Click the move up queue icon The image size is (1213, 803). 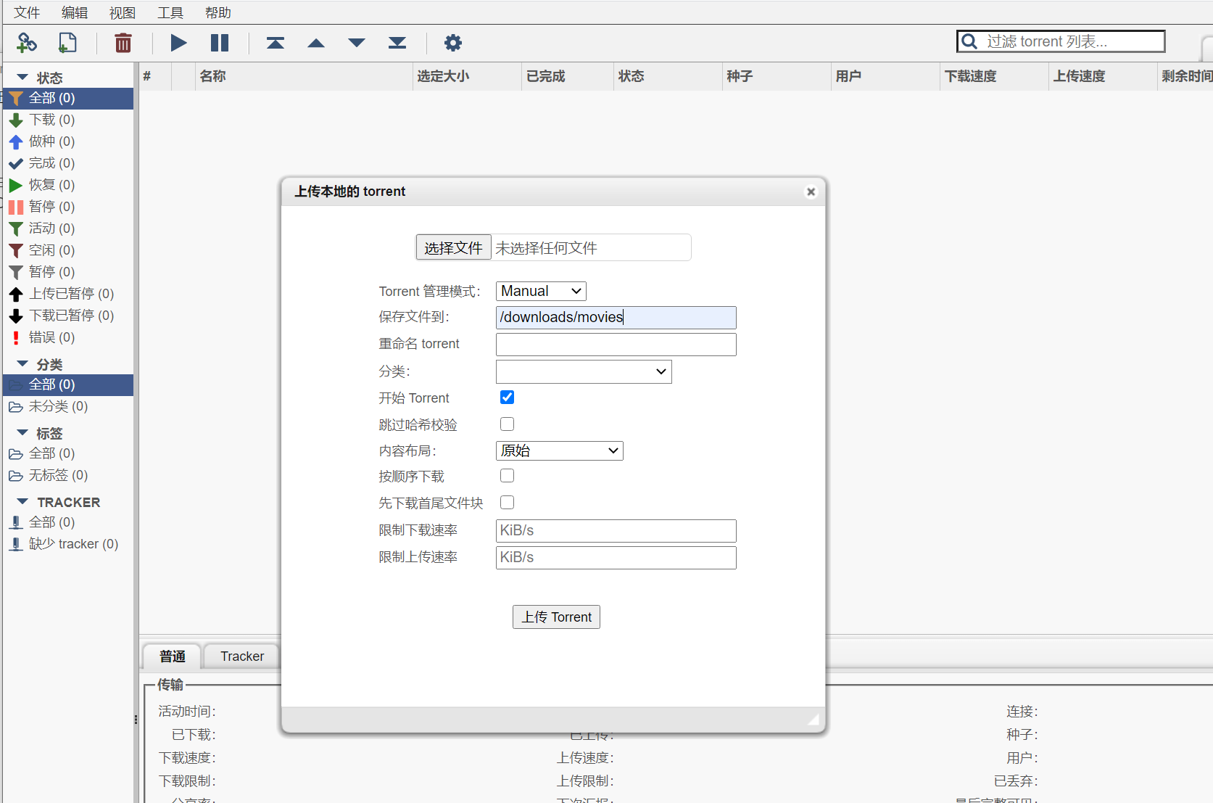point(316,43)
